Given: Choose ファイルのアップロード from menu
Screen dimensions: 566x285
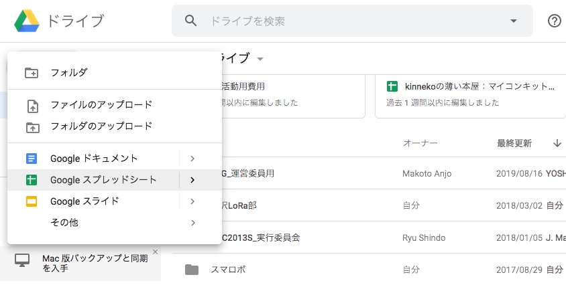Looking at the screenshot, I should [101, 105].
